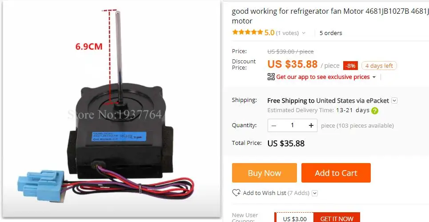Open Get our app to see exclusive prices
Image resolution: width=429 pixels, height=222 pixels.
[323, 77]
